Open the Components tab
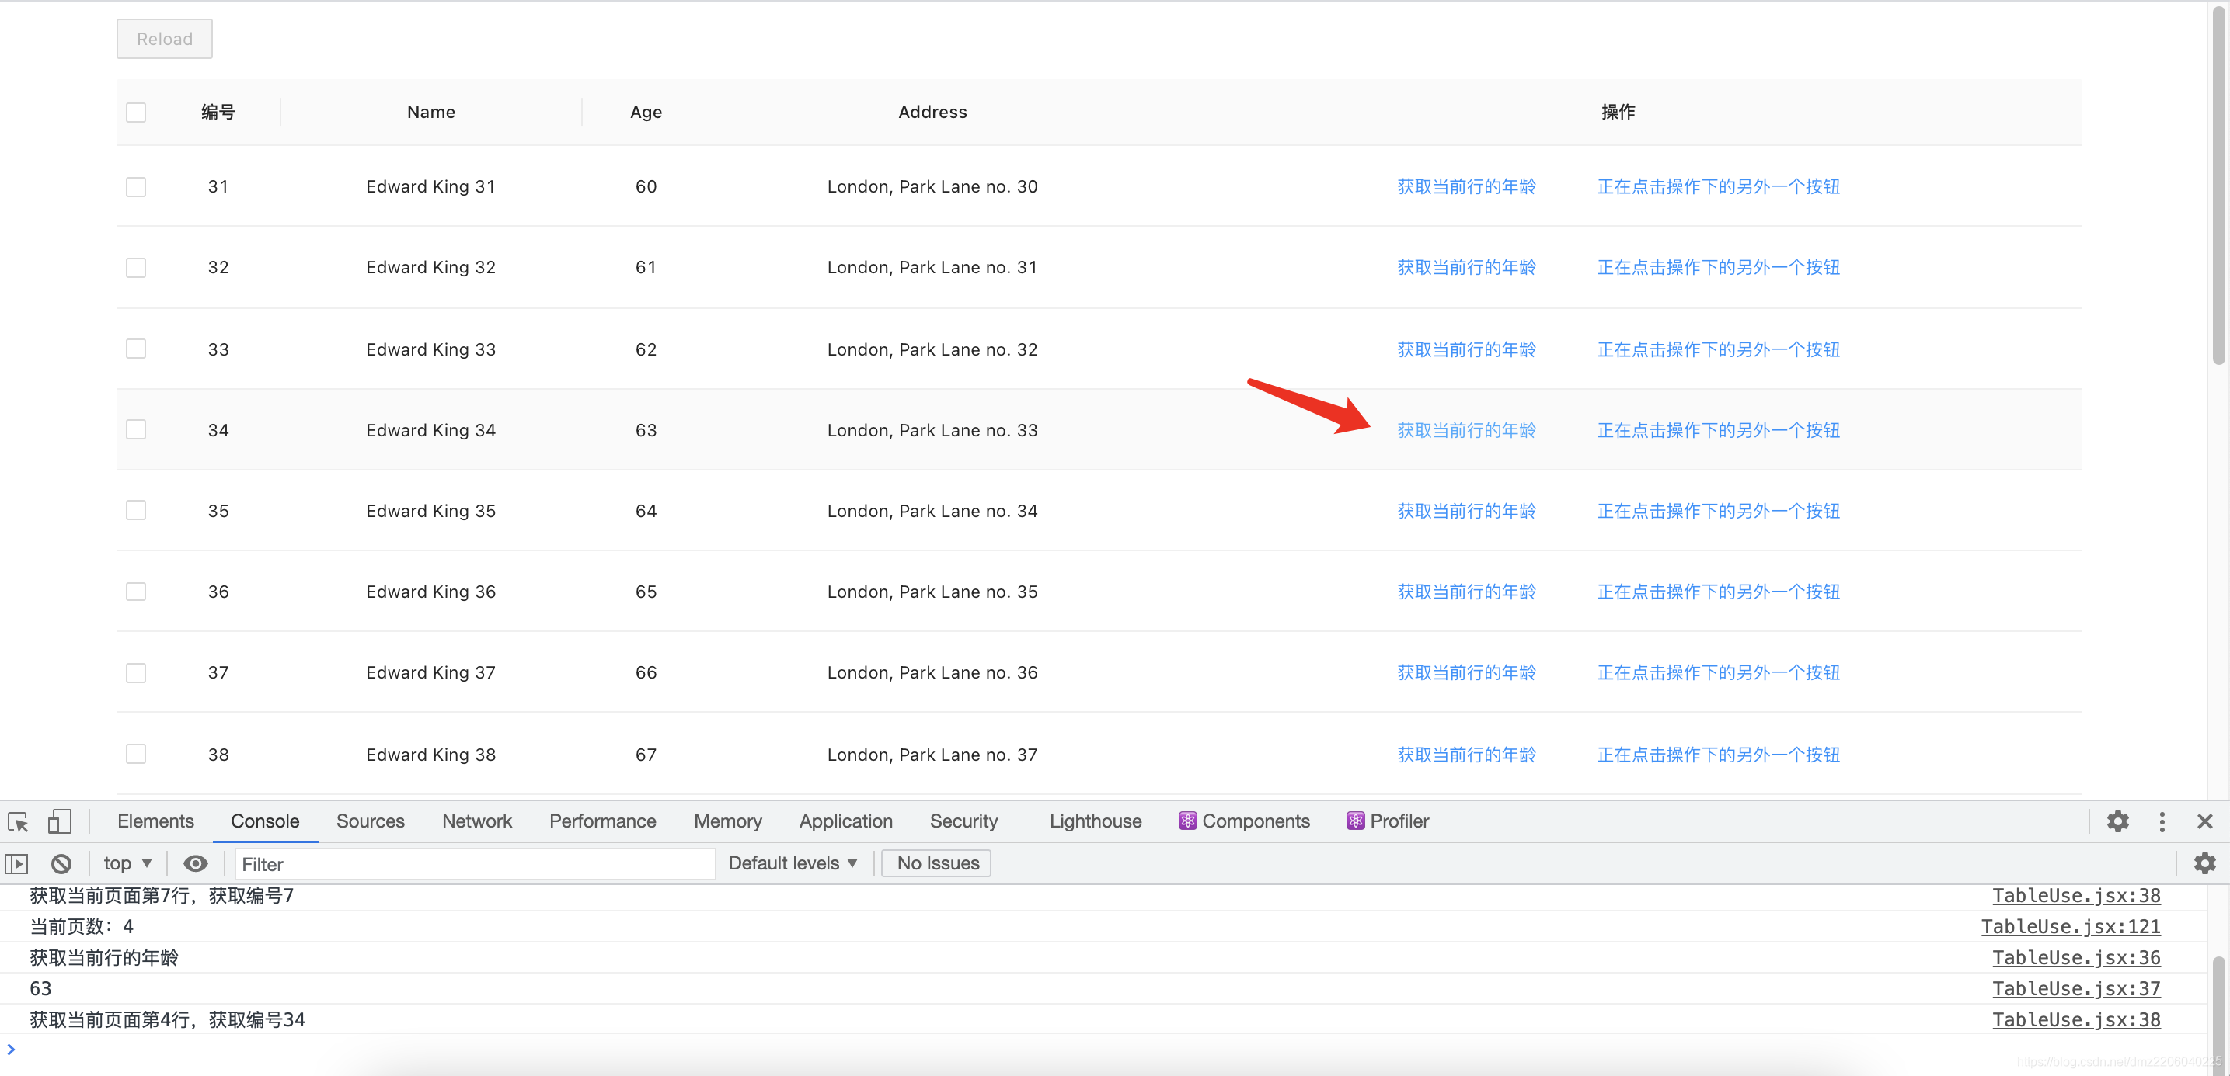 1244,821
